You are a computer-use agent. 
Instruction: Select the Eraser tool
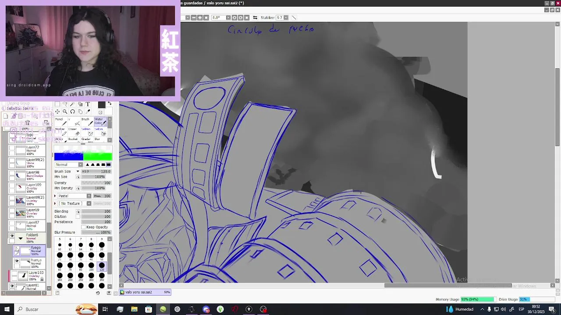coord(74,132)
